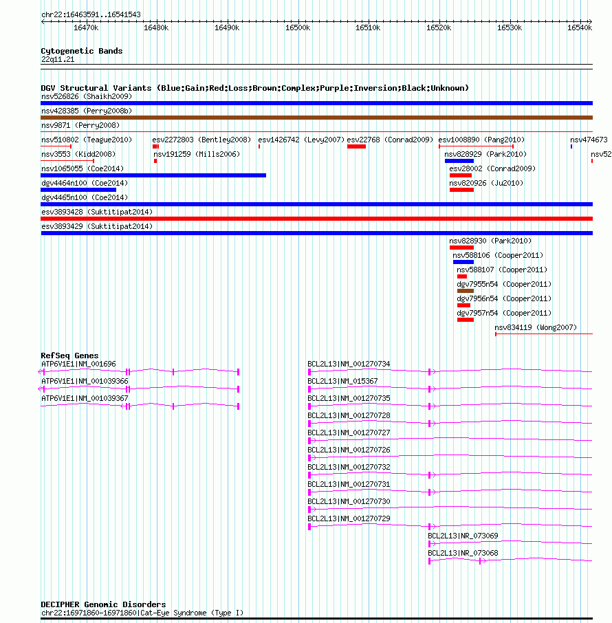Click dgv7957n54 (Cooper2011) label

504,313
